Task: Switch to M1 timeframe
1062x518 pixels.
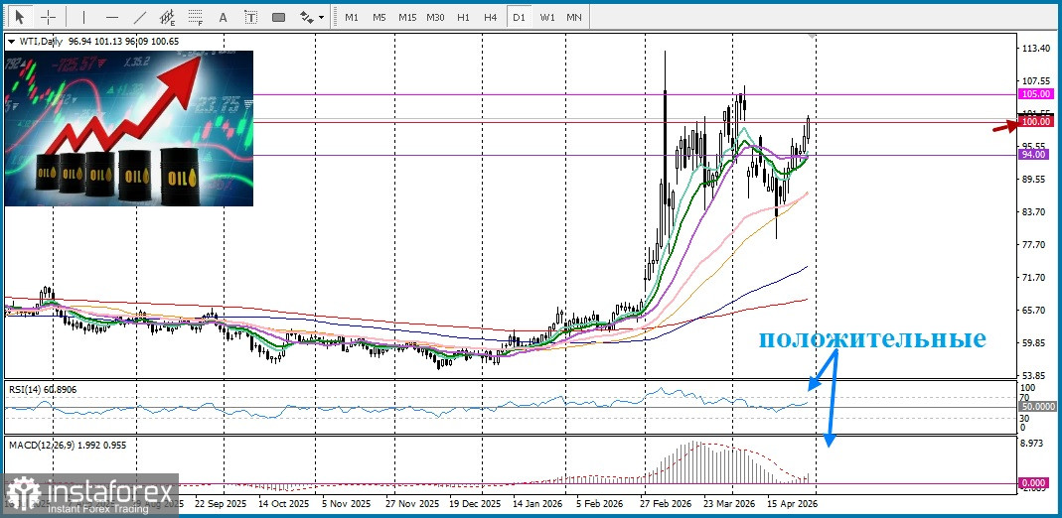Action: coord(352,17)
